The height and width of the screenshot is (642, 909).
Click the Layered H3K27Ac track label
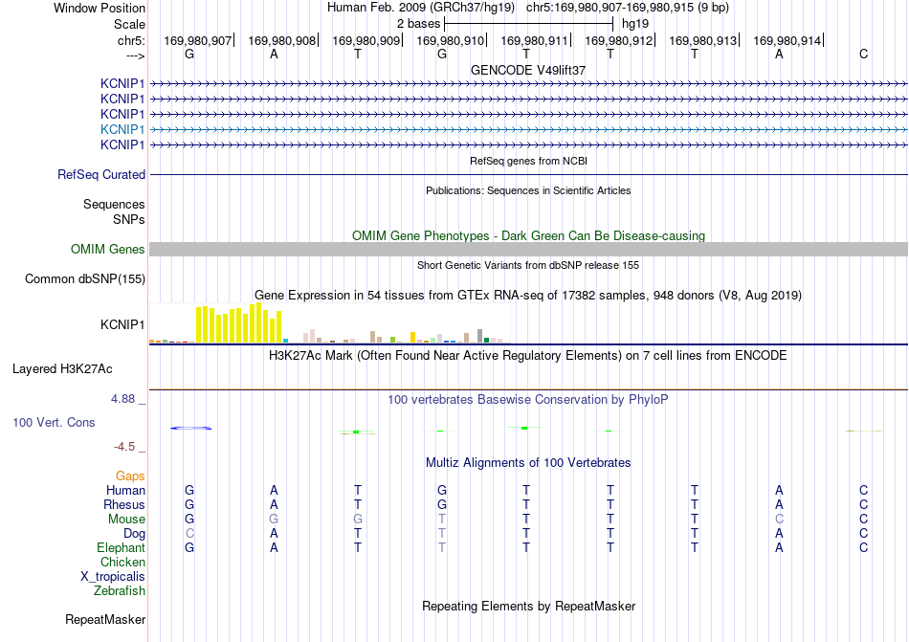click(x=62, y=369)
